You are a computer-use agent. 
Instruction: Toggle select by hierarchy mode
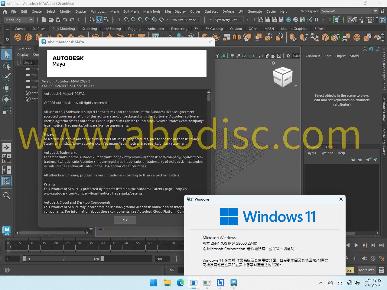coord(92,20)
